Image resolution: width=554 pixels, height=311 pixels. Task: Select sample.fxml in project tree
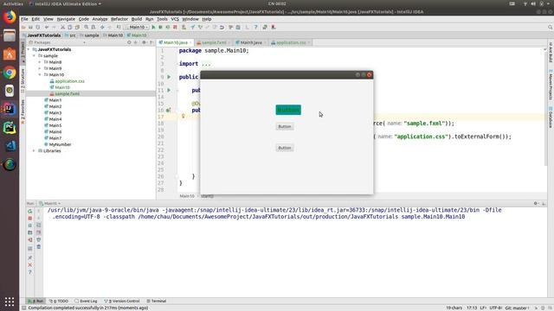68,94
